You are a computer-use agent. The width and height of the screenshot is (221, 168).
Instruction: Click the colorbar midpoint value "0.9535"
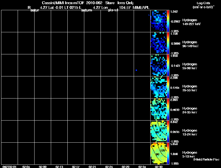[175, 132]
